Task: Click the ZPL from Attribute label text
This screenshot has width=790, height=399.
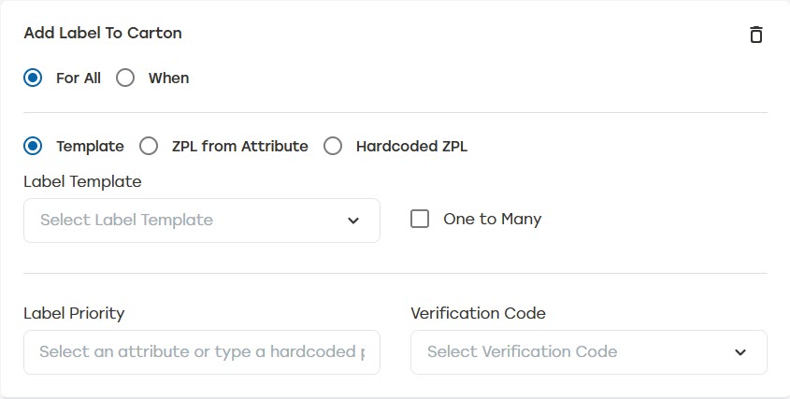Action: click(239, 146)
